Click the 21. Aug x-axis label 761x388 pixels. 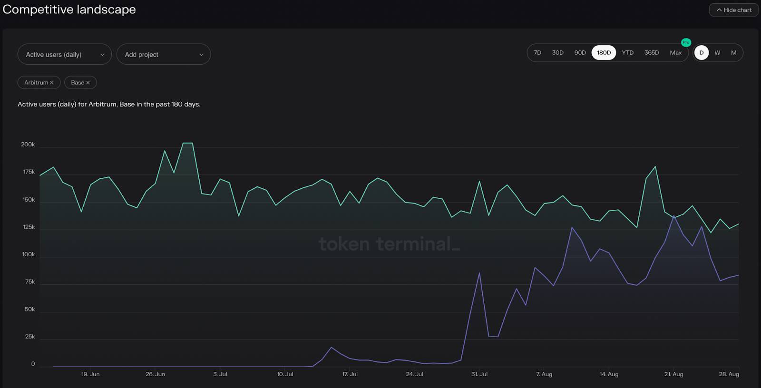(x=673, y=374)
